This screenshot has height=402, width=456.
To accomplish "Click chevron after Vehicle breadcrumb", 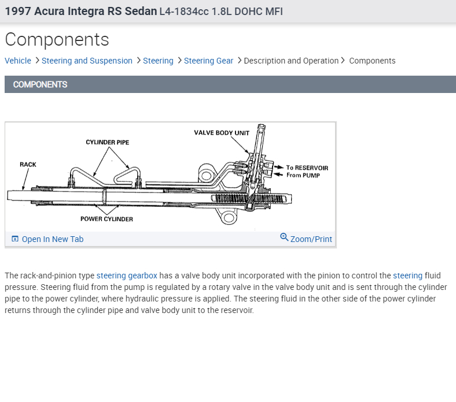I will [x=37, y=61].
